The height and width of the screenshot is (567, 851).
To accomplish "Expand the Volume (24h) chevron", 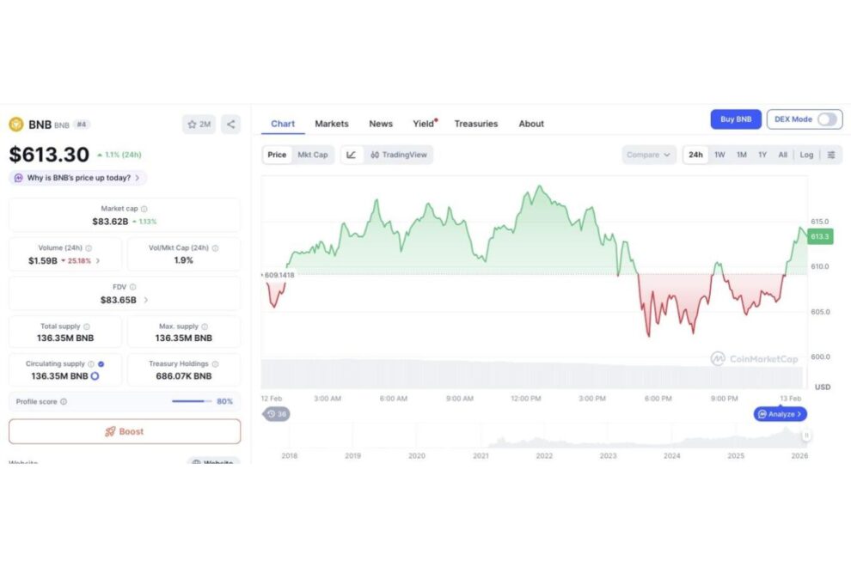I will 97,260.
